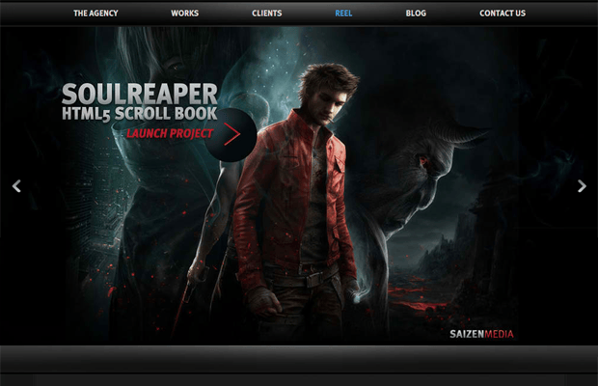Click the dark gray bar below the slider

(x=299, y=358)
